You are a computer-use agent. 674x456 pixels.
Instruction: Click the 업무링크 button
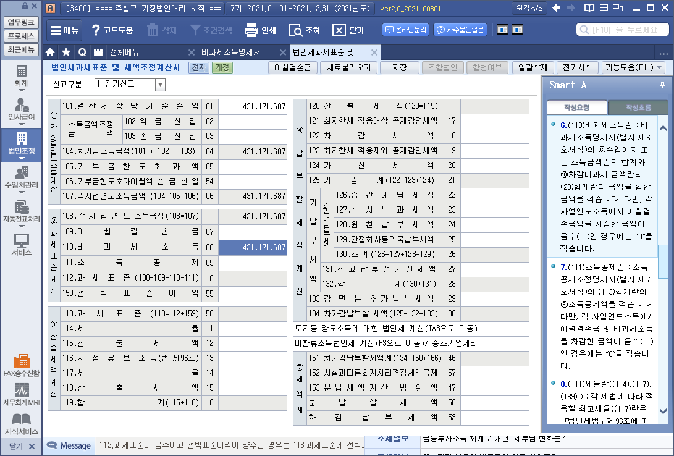pos(21,22)
